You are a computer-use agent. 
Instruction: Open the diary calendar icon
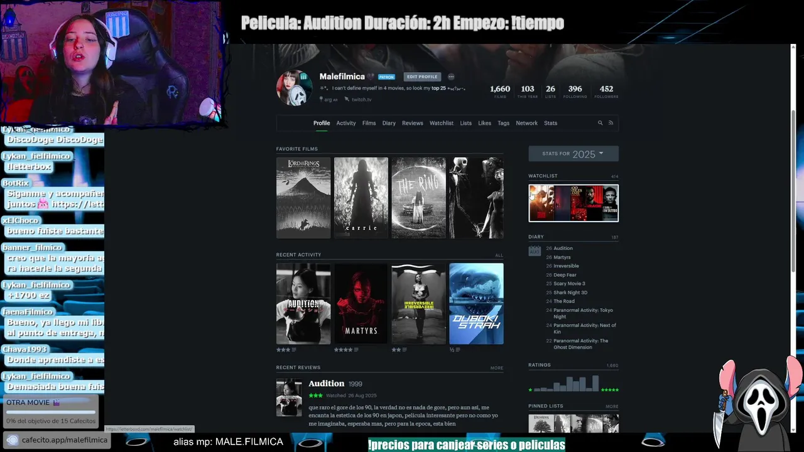pos(535,250)
